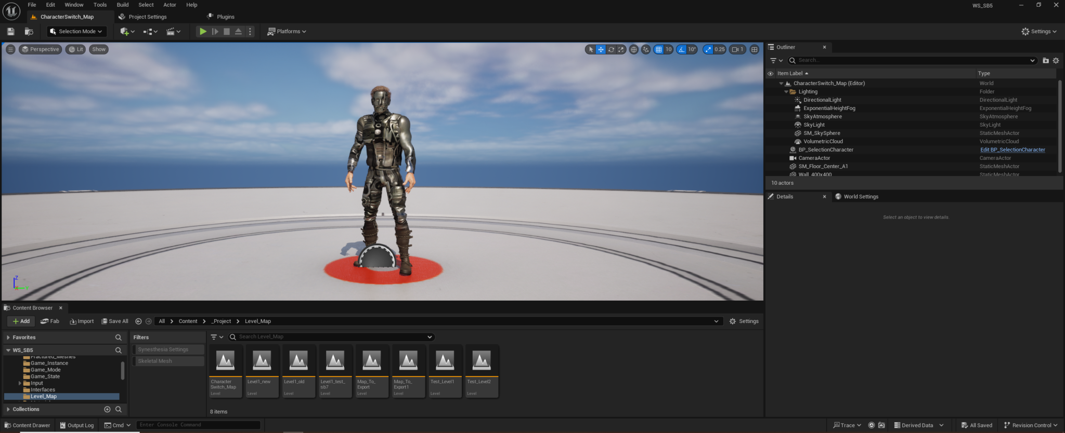
Task: Toggle the Outliner visibility eye column header
Action: coord(770,73)
